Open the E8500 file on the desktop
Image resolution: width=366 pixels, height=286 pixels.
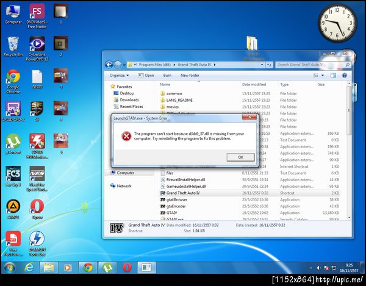tap(37, 79)
